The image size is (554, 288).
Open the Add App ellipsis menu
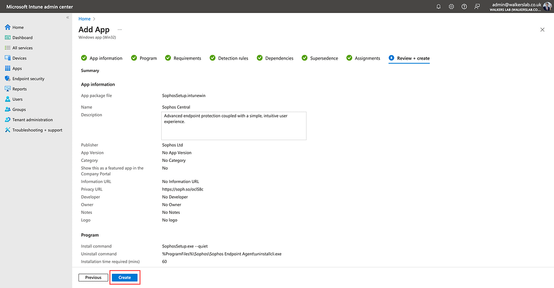120,30
